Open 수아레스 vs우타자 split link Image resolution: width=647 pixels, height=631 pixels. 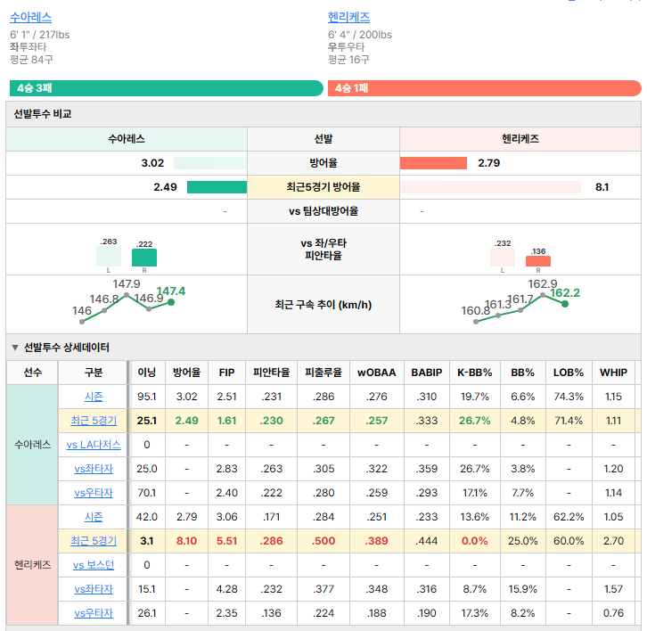(x=94, y=493)
